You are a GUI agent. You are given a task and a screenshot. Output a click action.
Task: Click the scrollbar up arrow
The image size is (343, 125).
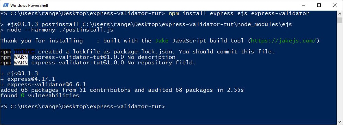pos(340,13)
